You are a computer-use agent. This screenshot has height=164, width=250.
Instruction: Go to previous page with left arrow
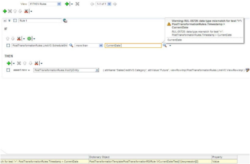[92, 4]
